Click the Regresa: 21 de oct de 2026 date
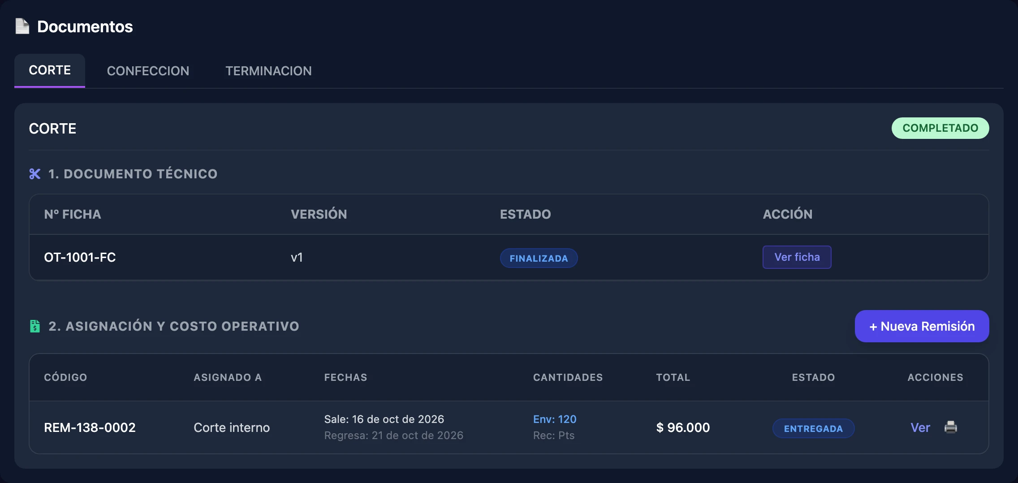 pos(394,435)
